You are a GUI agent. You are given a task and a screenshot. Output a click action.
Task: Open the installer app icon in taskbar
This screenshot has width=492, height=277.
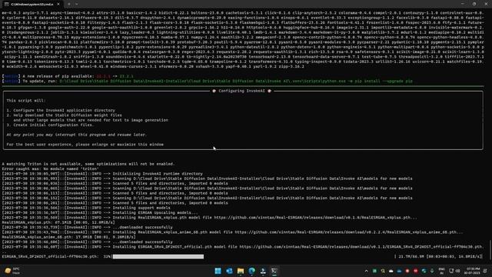(x=263, y=271)
